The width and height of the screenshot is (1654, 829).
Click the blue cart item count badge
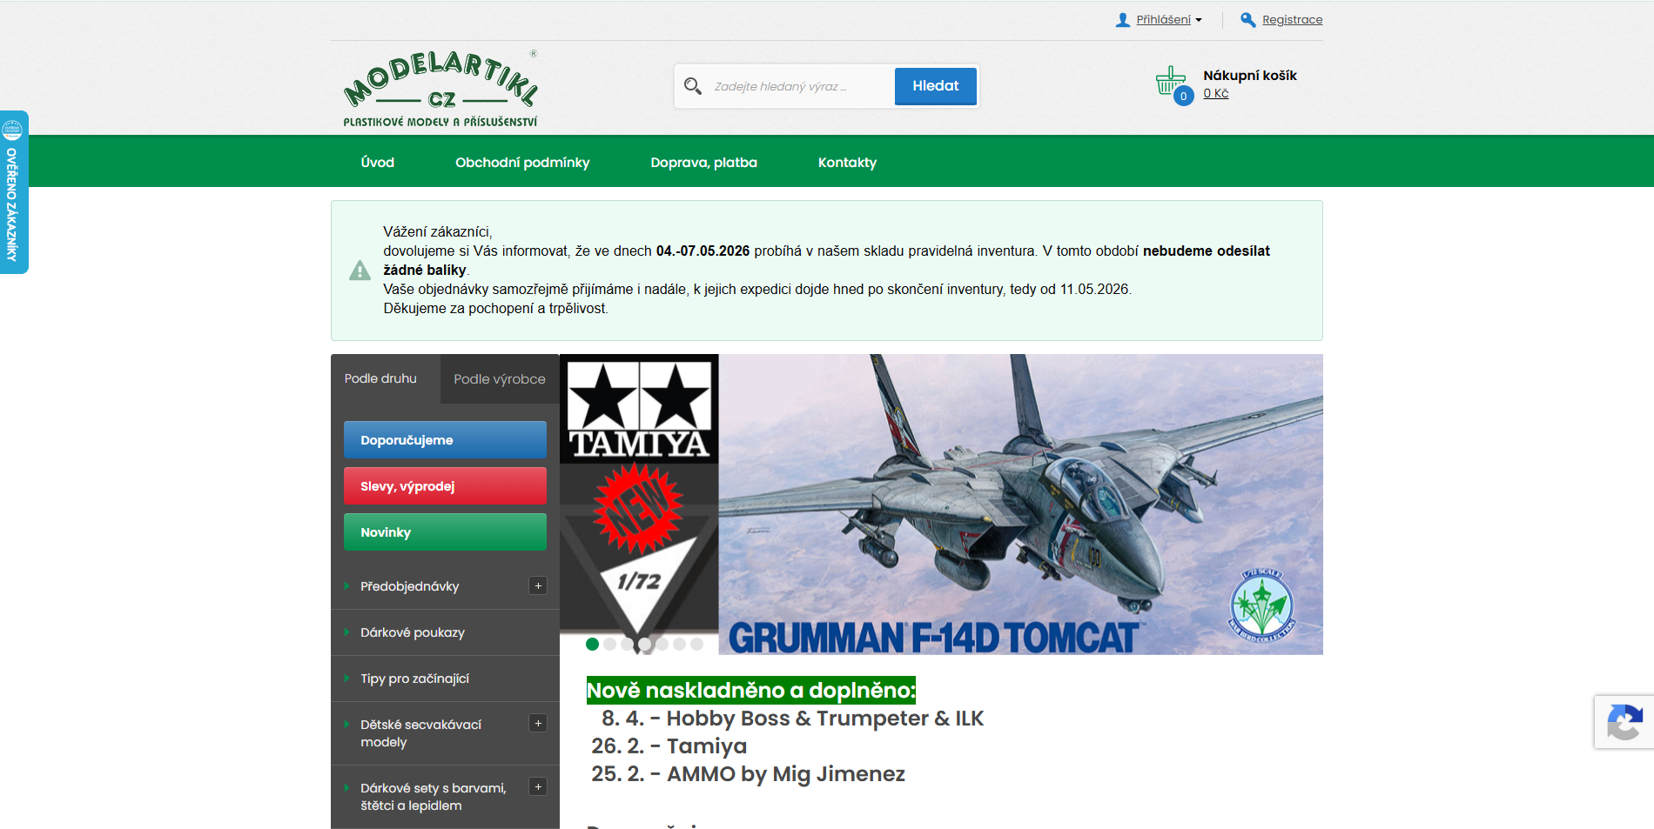click(x=1183, y=97)
